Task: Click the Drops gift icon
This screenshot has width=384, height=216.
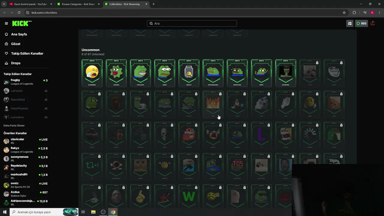Action: tap(6, 63)
